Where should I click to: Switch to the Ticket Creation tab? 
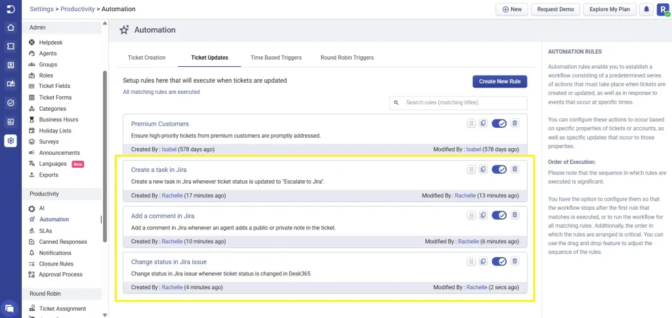pos(146,57)
